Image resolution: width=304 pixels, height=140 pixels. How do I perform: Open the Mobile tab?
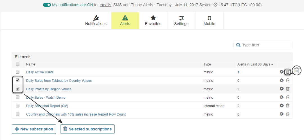click(209, 21)
